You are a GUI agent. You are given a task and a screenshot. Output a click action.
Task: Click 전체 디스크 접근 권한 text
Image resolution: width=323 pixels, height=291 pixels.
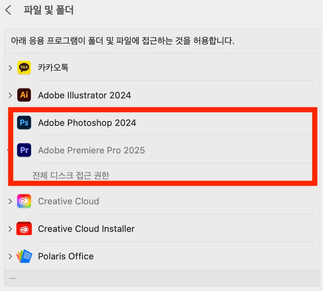pos(71,175)
